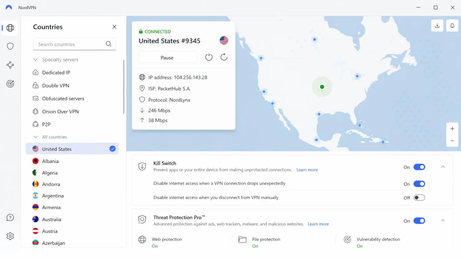Select Onion Over VPN option
This screenshot has height=259, width=461.
60,112
